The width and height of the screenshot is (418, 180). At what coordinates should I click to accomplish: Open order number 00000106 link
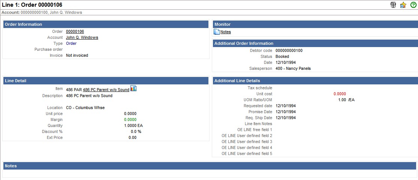(x=75, y=32)
